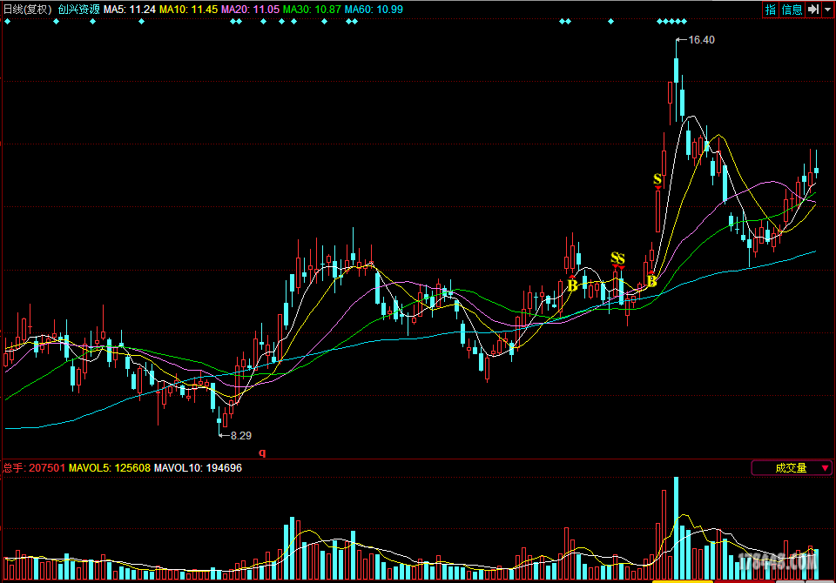The image size is (836, 583).
Task: Click the MA5: 11.24 label
Action: tap(130, 9)
